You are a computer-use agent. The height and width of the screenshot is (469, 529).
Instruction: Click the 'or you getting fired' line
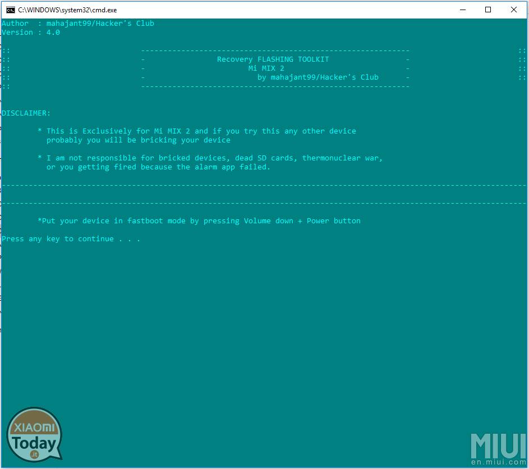[158, 167]
